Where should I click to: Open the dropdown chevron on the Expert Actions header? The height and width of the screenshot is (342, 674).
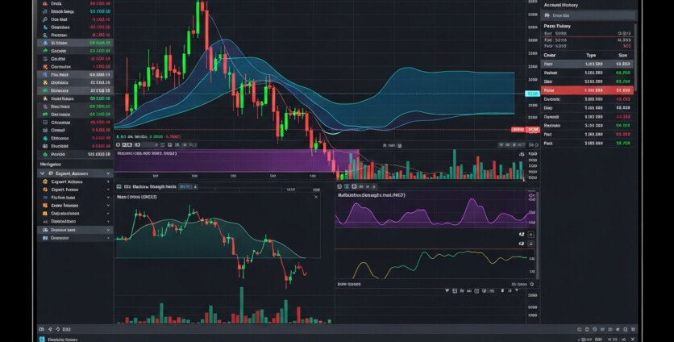point(108,173)
